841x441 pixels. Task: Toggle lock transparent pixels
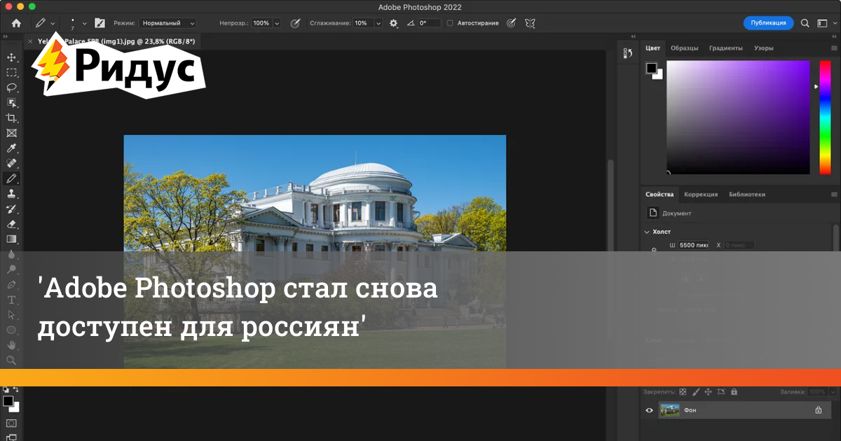tap(683, 392)
